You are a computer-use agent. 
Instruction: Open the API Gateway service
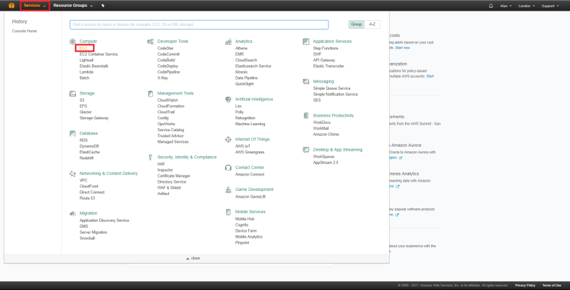[x=324, y=60]
